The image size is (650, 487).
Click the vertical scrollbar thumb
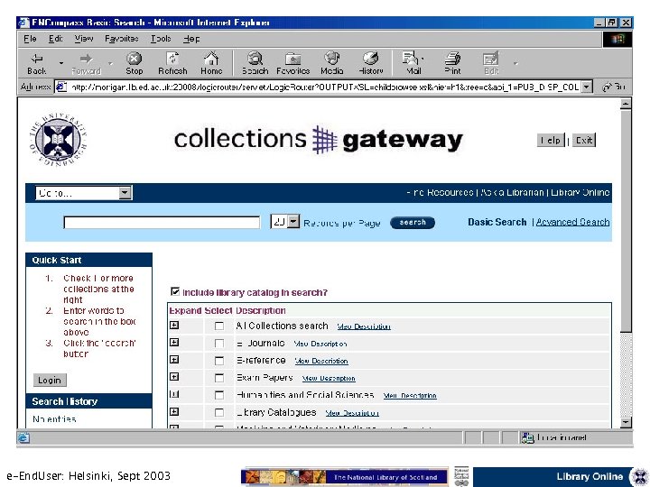(626, 220)
